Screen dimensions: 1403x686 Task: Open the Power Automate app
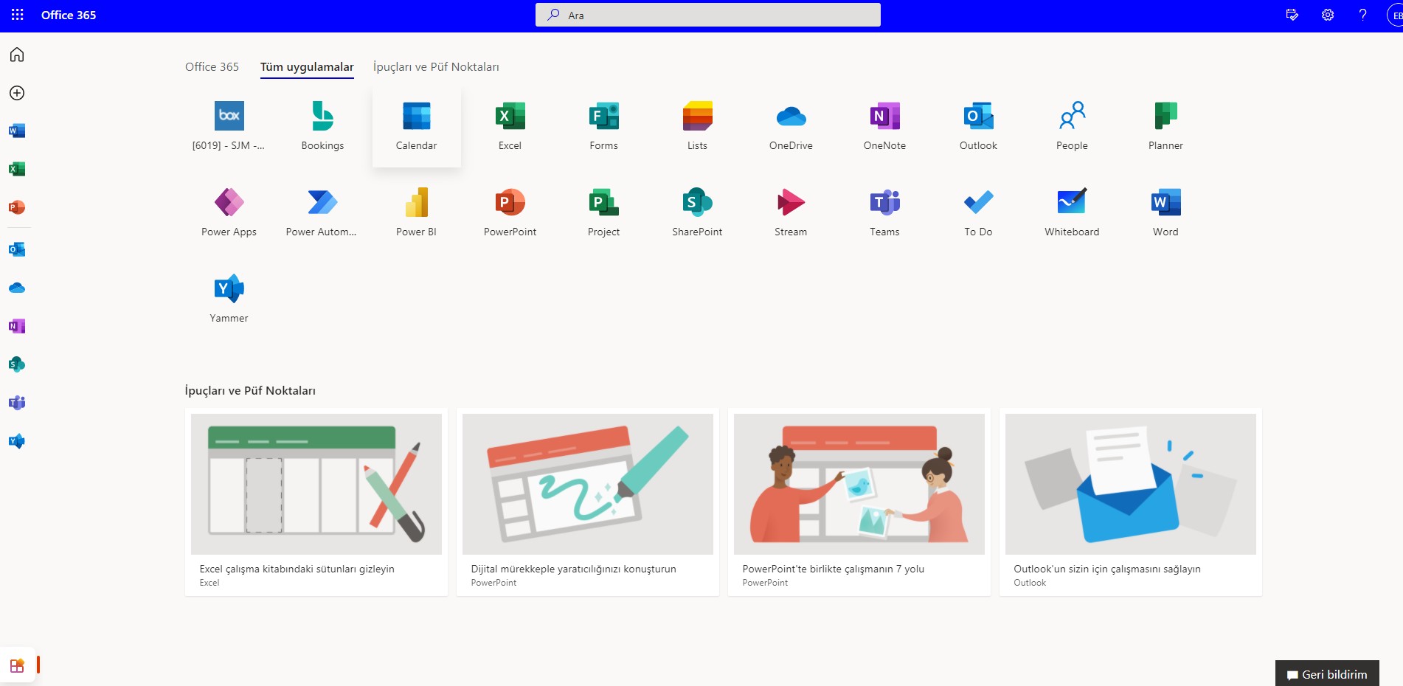[x=322, y=212]
